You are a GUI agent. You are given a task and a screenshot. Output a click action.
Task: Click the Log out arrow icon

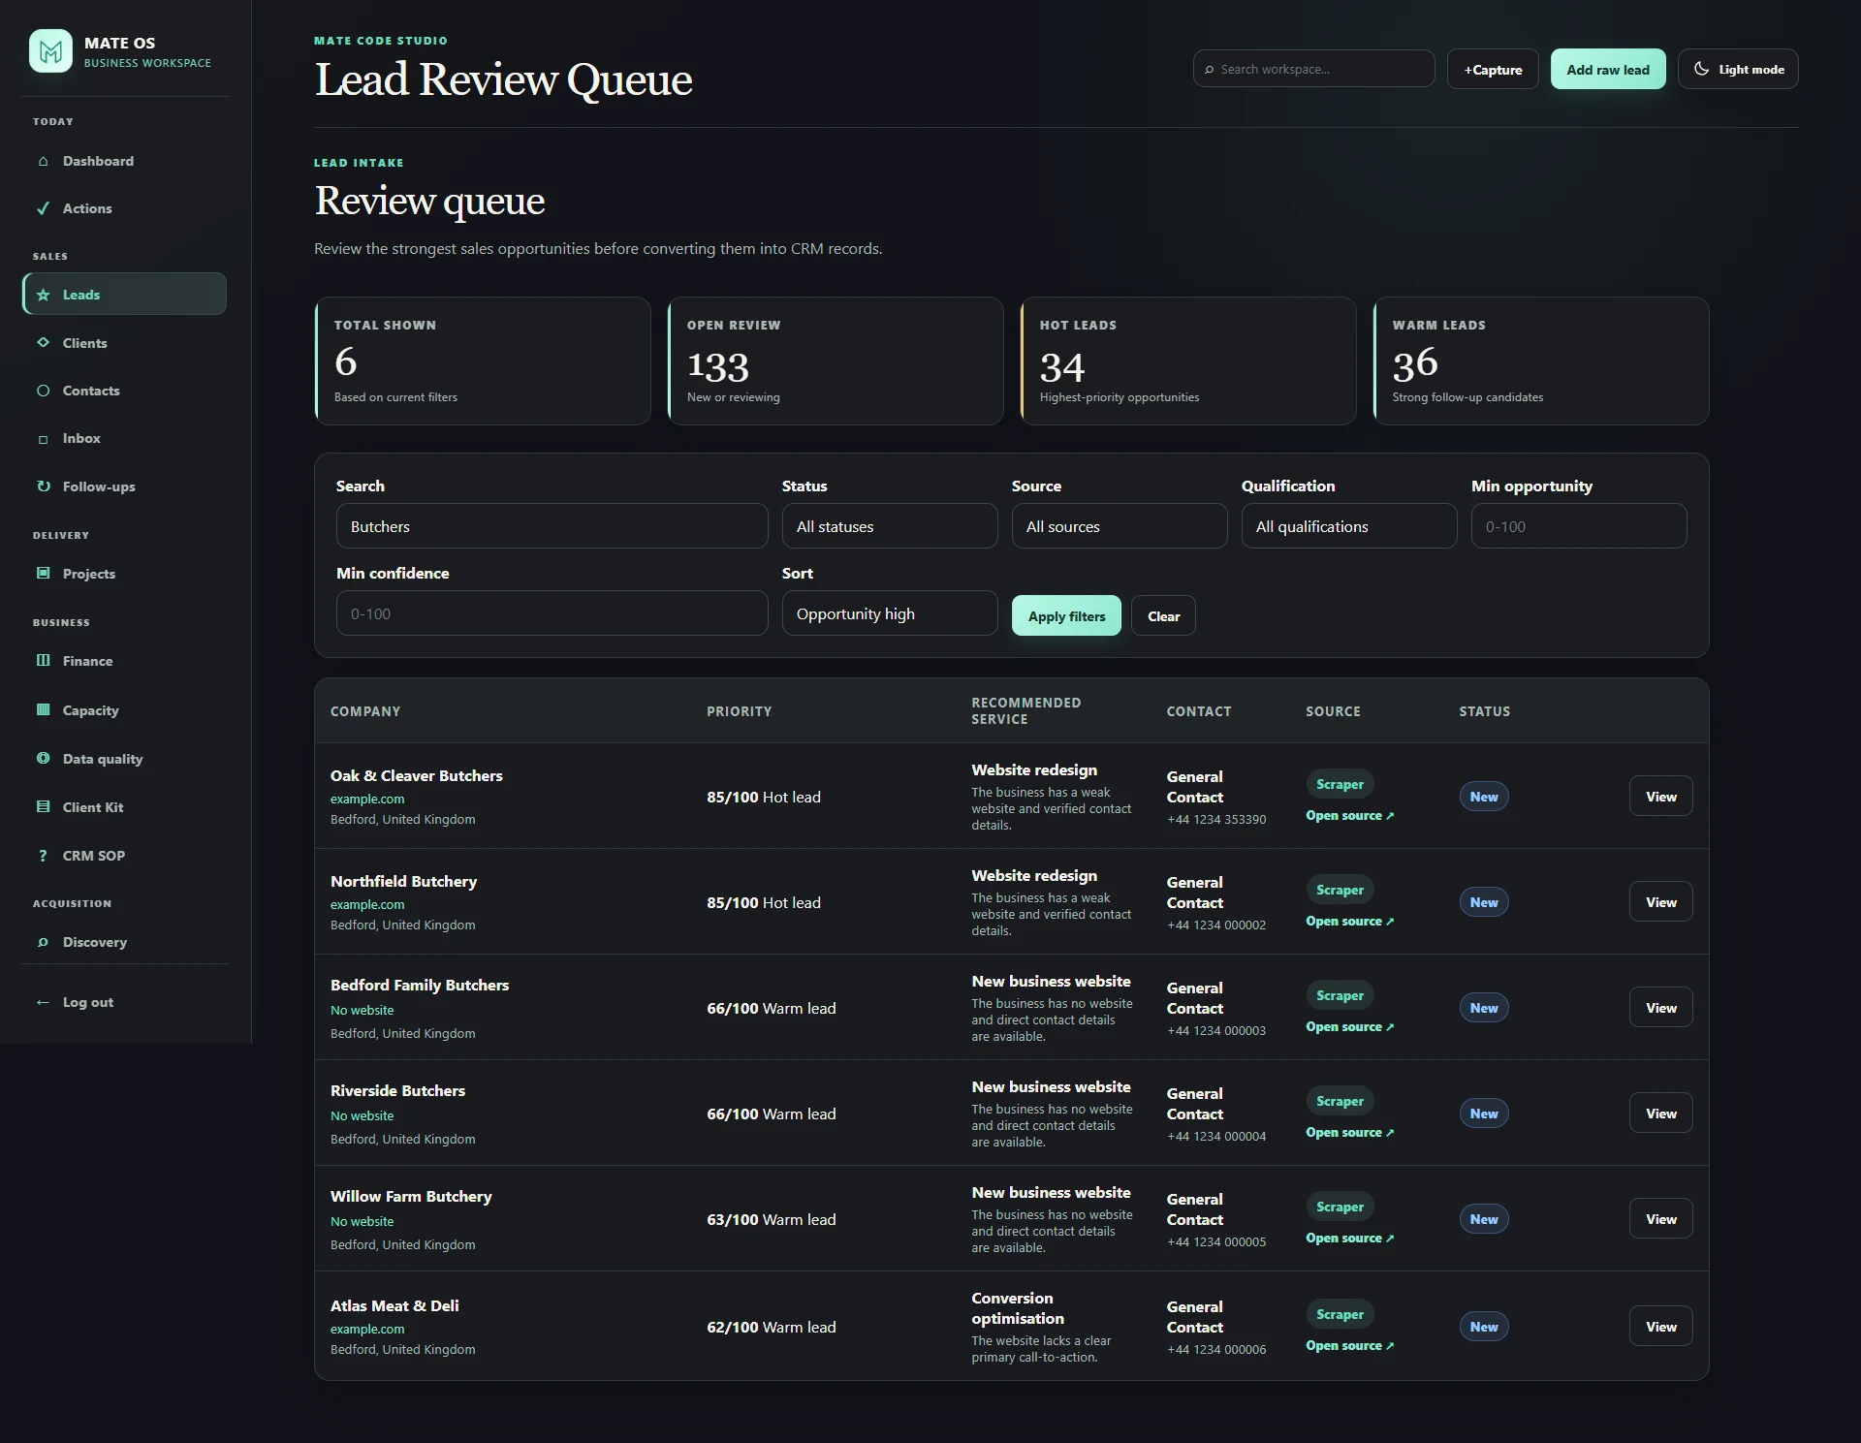pos(43,1002)
